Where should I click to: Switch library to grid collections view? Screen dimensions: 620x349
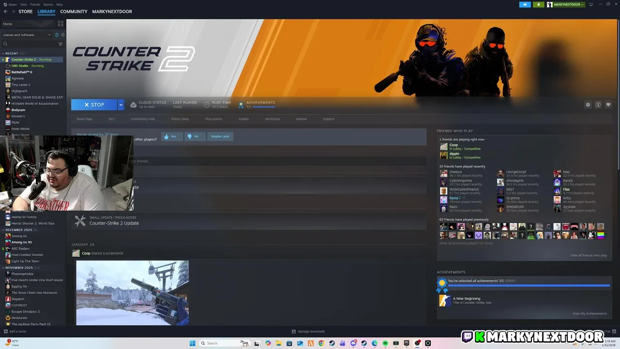(x=61, y=24)
